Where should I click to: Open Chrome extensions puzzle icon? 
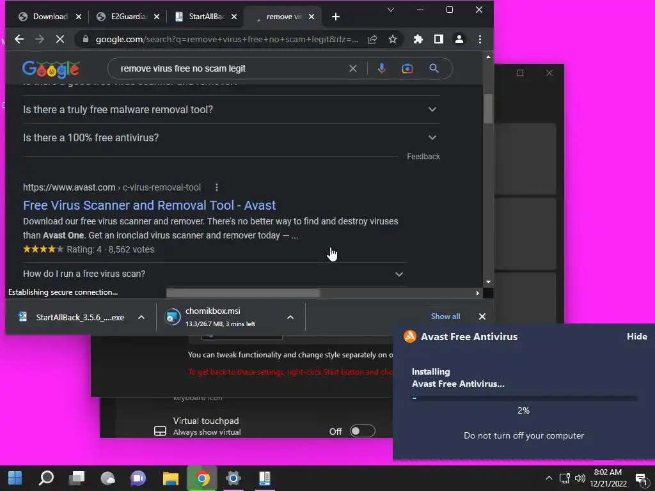click(x=418, y=39)
